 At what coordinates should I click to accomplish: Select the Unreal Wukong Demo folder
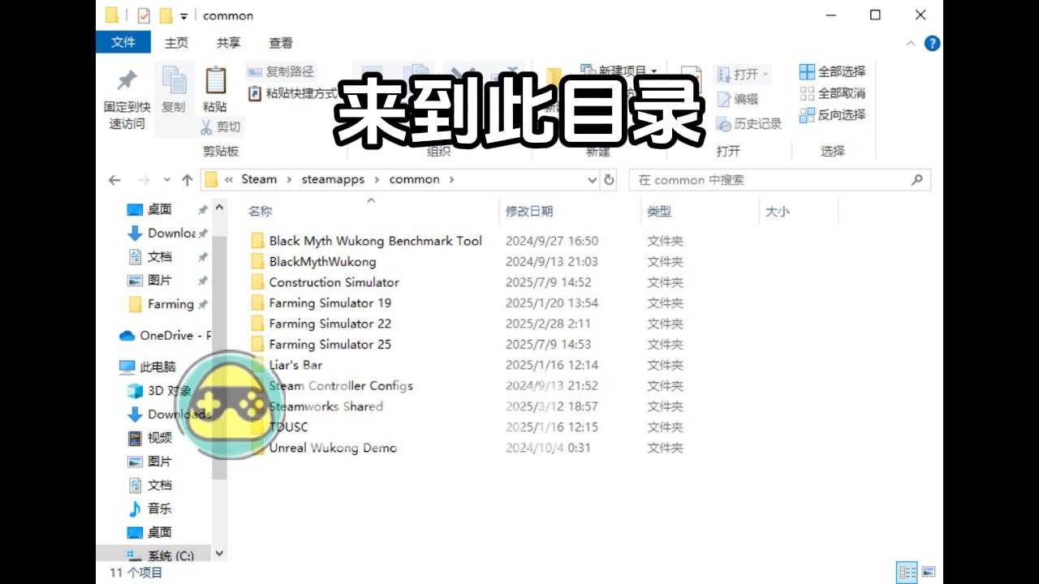coord(333,448)
